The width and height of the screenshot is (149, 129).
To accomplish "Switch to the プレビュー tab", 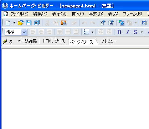I will tap(109, 41).
